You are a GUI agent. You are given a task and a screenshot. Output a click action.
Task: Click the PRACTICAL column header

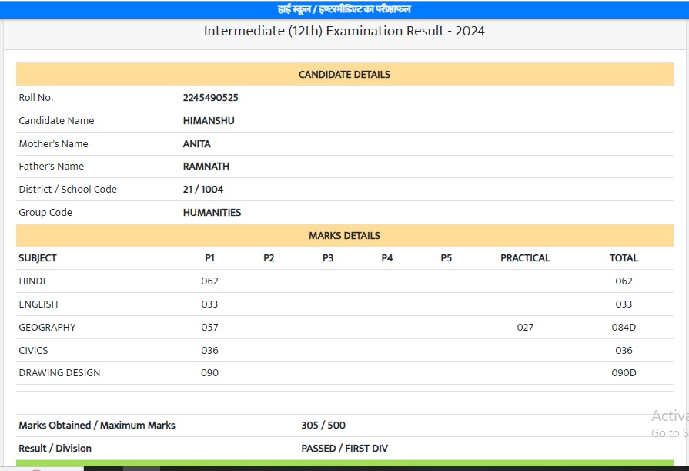tap(525, 258)
